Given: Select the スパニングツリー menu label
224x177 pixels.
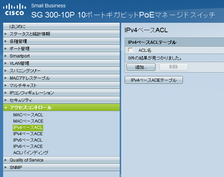Looking at the screenshot, I should click(x=25, y=70).
